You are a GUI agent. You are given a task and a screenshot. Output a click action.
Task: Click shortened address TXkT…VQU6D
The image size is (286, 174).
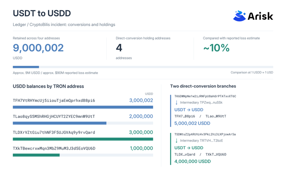tap(216, 155)
